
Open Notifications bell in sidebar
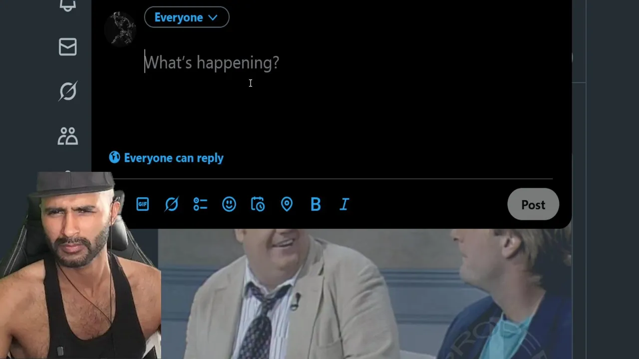point(68,5)
